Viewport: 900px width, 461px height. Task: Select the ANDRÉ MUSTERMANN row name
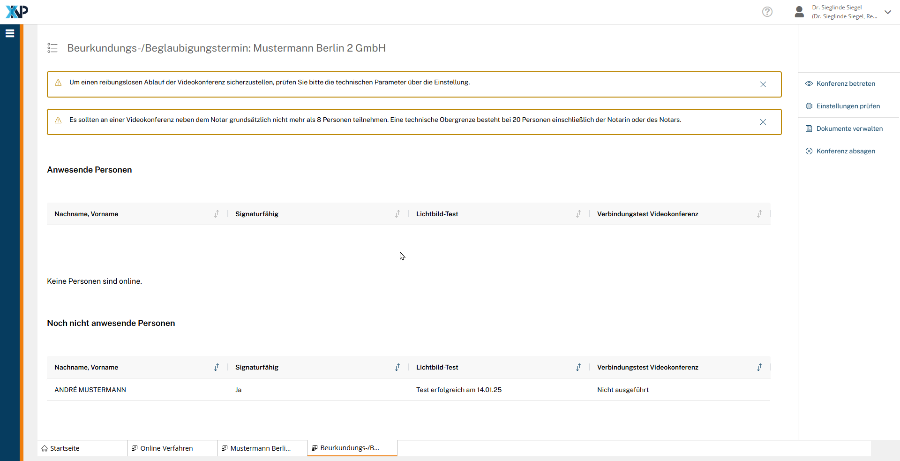90,390
